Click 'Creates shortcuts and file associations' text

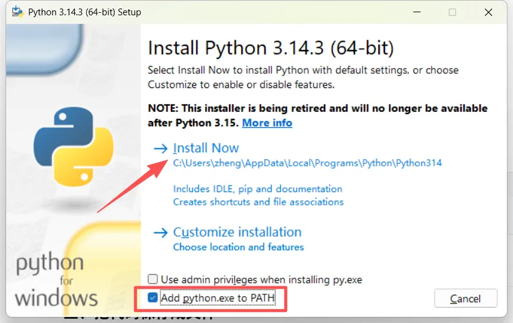(258, 202)
